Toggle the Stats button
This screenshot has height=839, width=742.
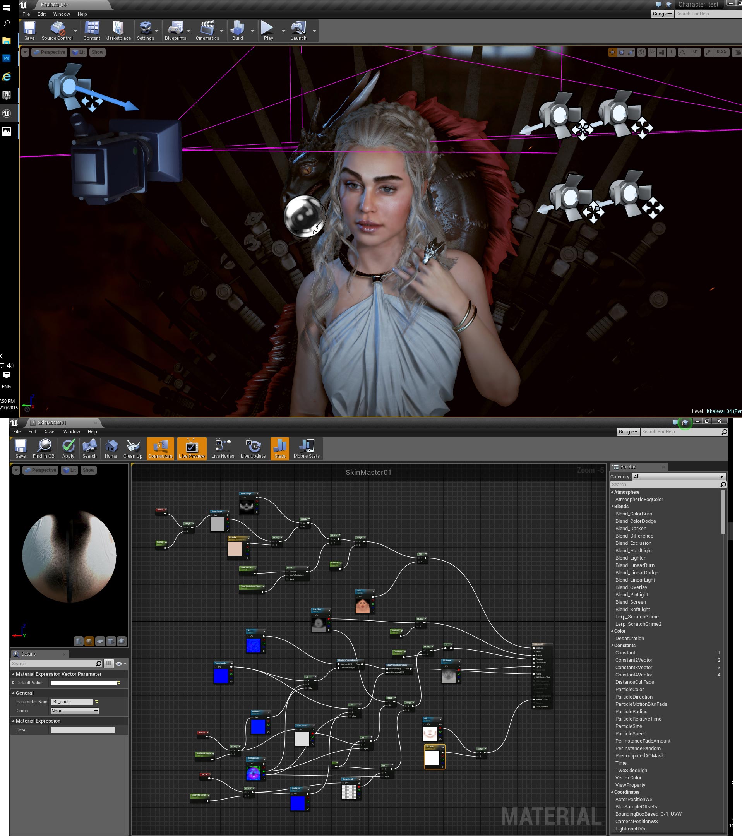pyautogui.click(x=279, y=449)
